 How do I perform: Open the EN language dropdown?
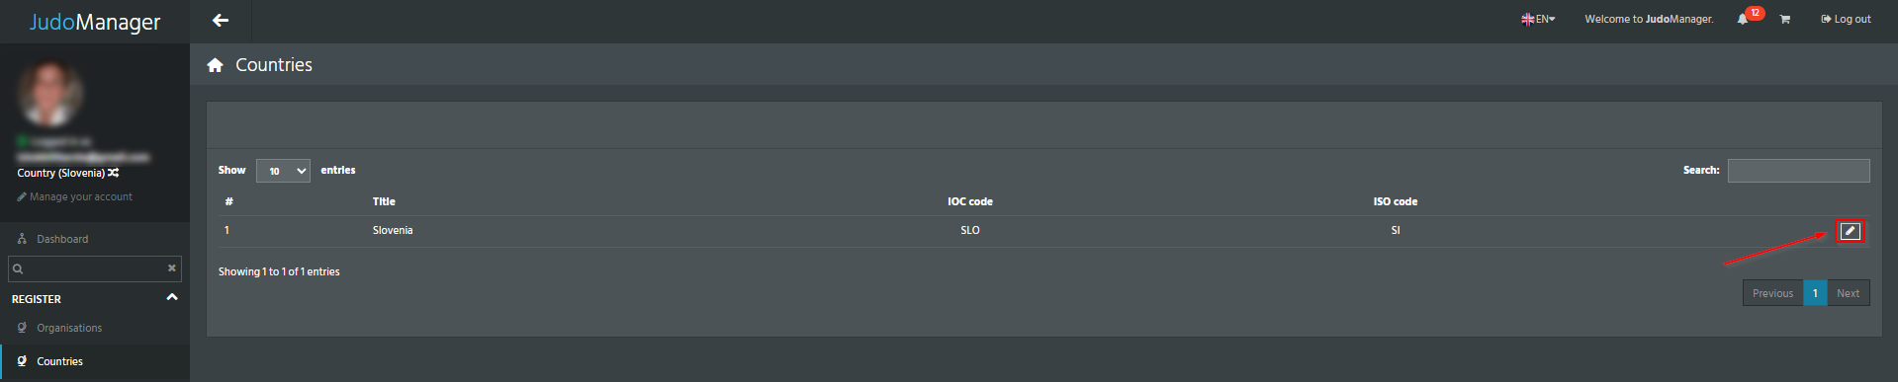click(1538, 19)
